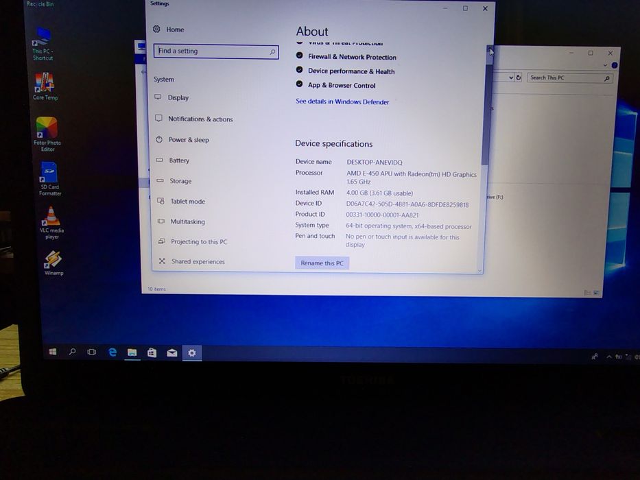
Task: Open Storage settings page
Action: (174, 181)
